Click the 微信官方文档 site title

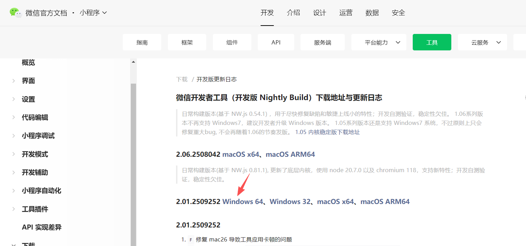click(46, 13)
